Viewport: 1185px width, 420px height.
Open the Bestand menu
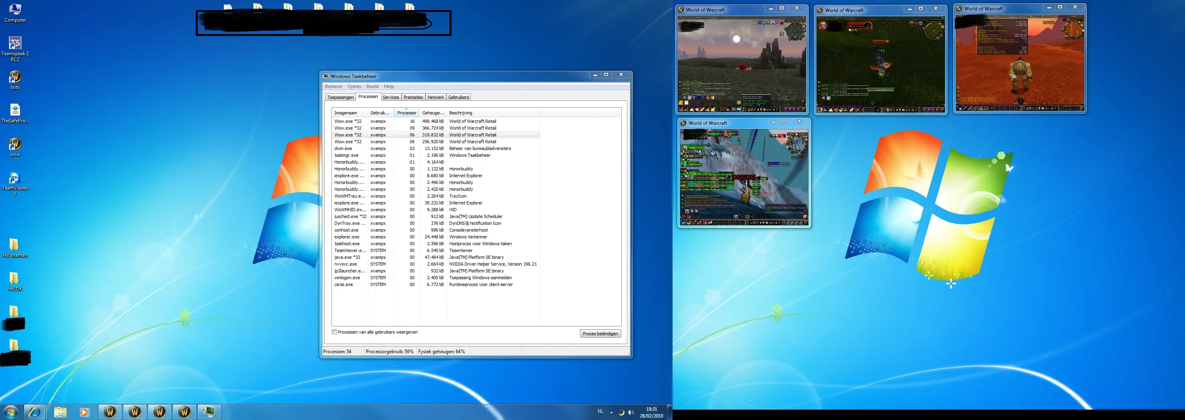[x=333, y=86]
